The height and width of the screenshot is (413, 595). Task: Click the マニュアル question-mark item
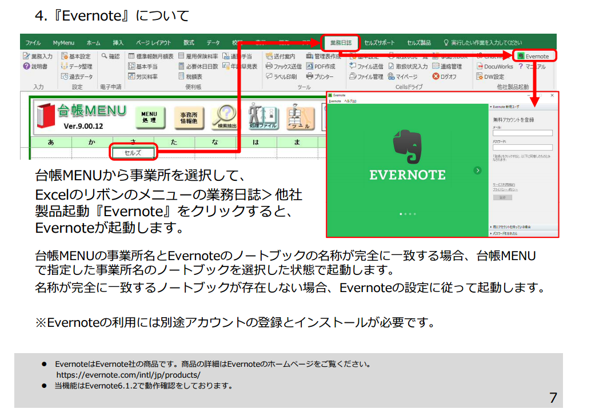[x=532, y=66]
